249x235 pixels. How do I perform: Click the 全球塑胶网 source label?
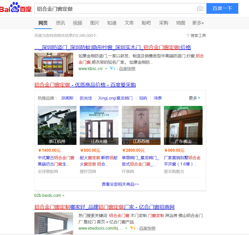pyautogui.click(x=48, y=171)
